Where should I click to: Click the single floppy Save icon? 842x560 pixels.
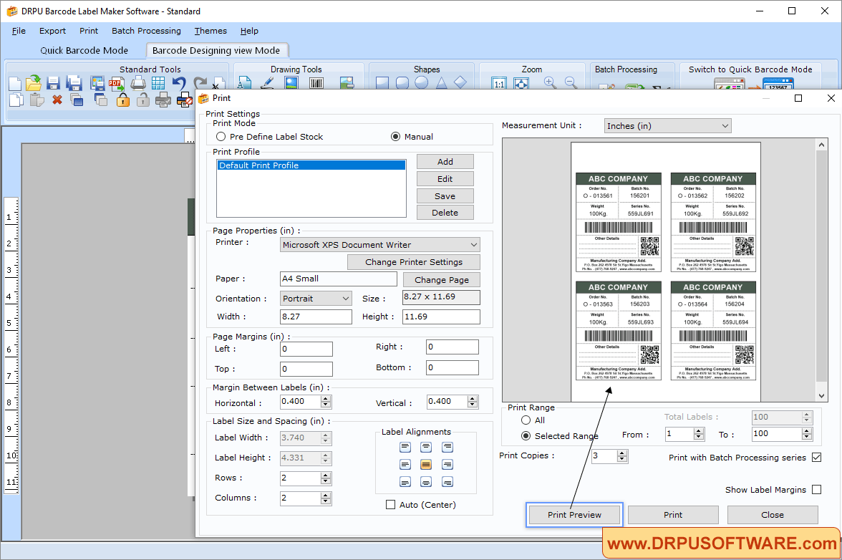coord(53,83)
